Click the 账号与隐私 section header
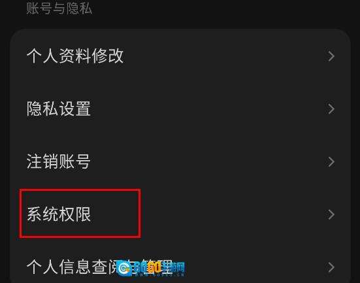The height and width of the screenshot is (283, 360). (59, 8)
